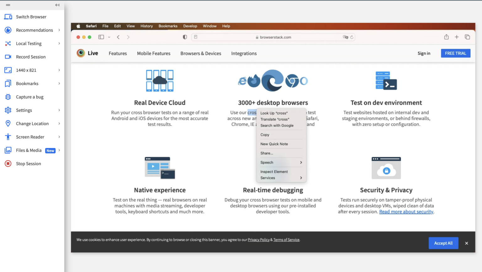Click the Bookmarks sidebar icon
The height and width of the screenshot is (272, 482).
point(8,84)
